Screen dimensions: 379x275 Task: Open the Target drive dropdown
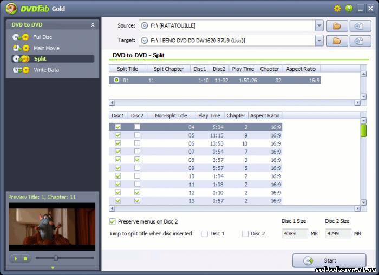(x=319, y=41)
